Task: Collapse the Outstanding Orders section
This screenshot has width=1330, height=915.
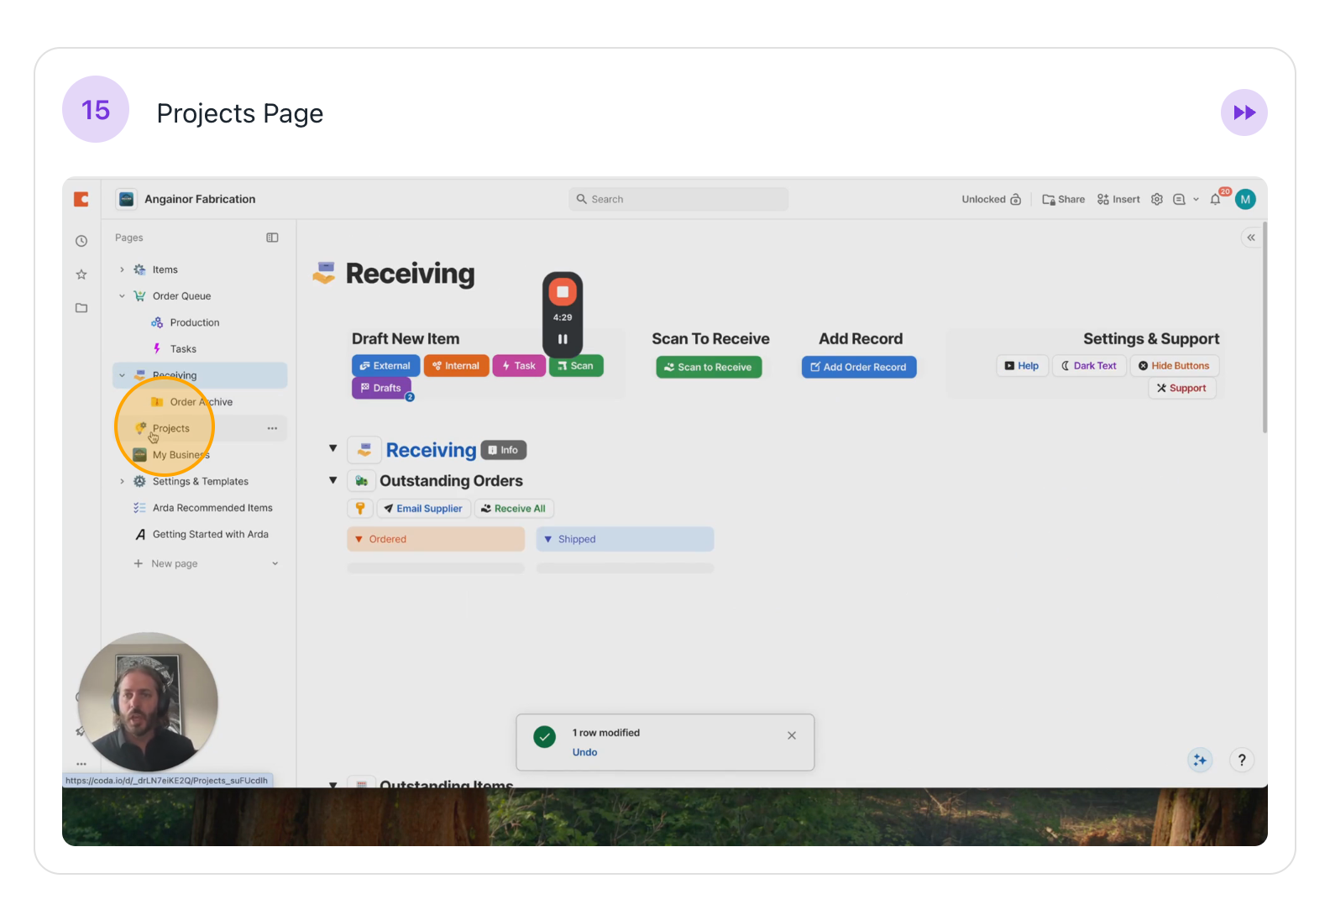Action: (332, 480)
